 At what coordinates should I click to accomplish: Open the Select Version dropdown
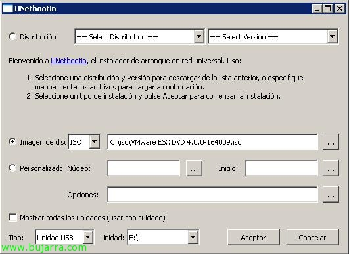[273, 37]
